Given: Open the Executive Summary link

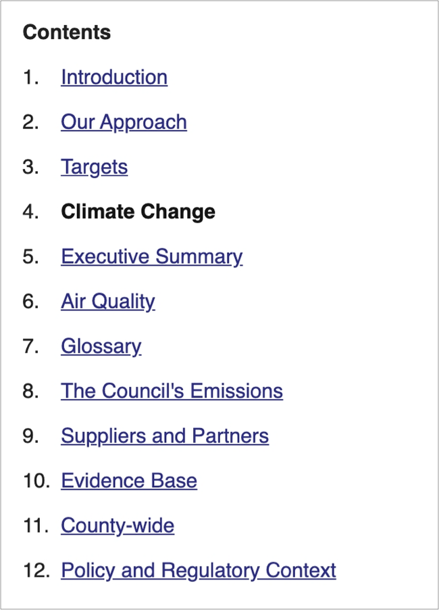Looking at the screenshot, I should [152, 257].
